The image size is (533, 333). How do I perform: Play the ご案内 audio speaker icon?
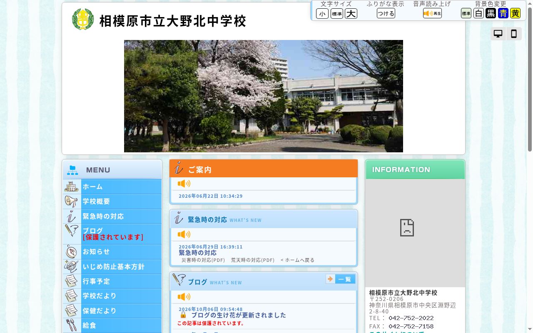click(184, 184)
